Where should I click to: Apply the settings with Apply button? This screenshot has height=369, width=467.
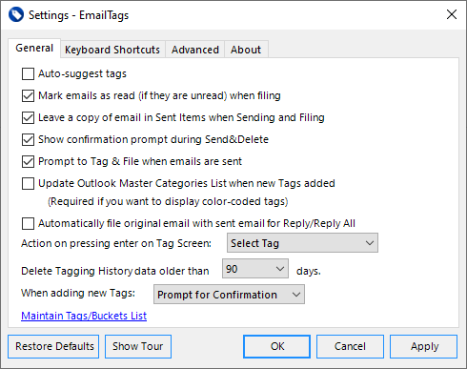point(423,346)
